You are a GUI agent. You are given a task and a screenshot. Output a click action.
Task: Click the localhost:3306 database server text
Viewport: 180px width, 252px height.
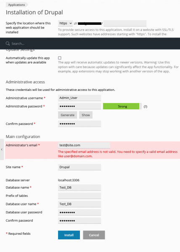69,180
